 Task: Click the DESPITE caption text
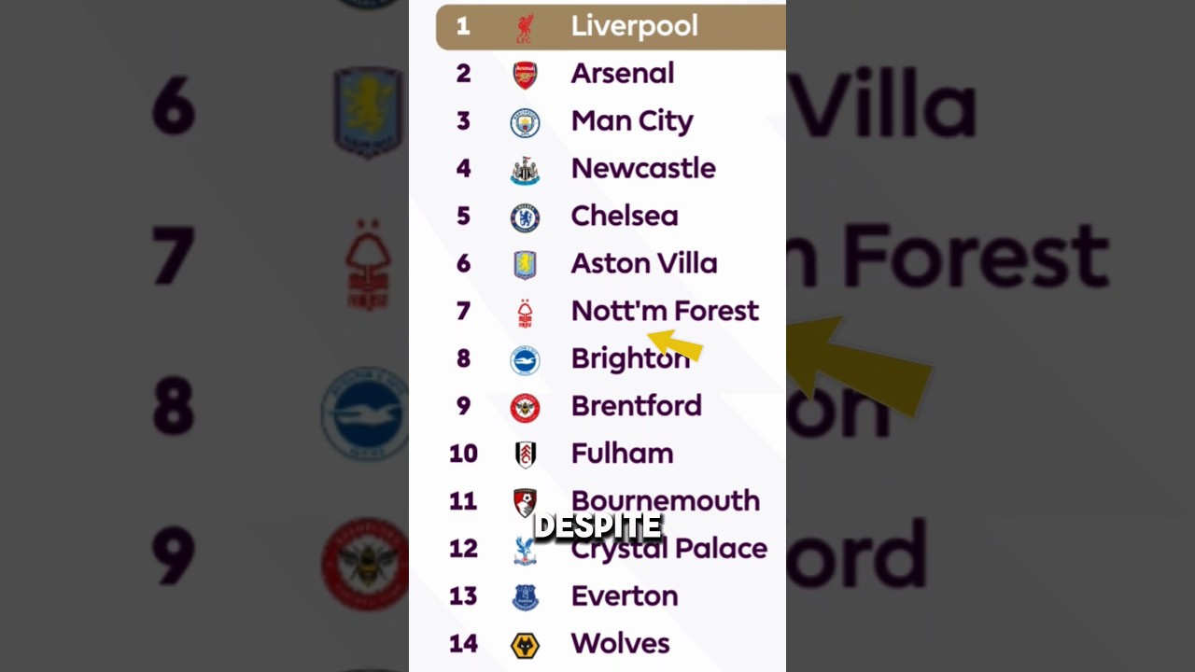click(x=597, y=527)
